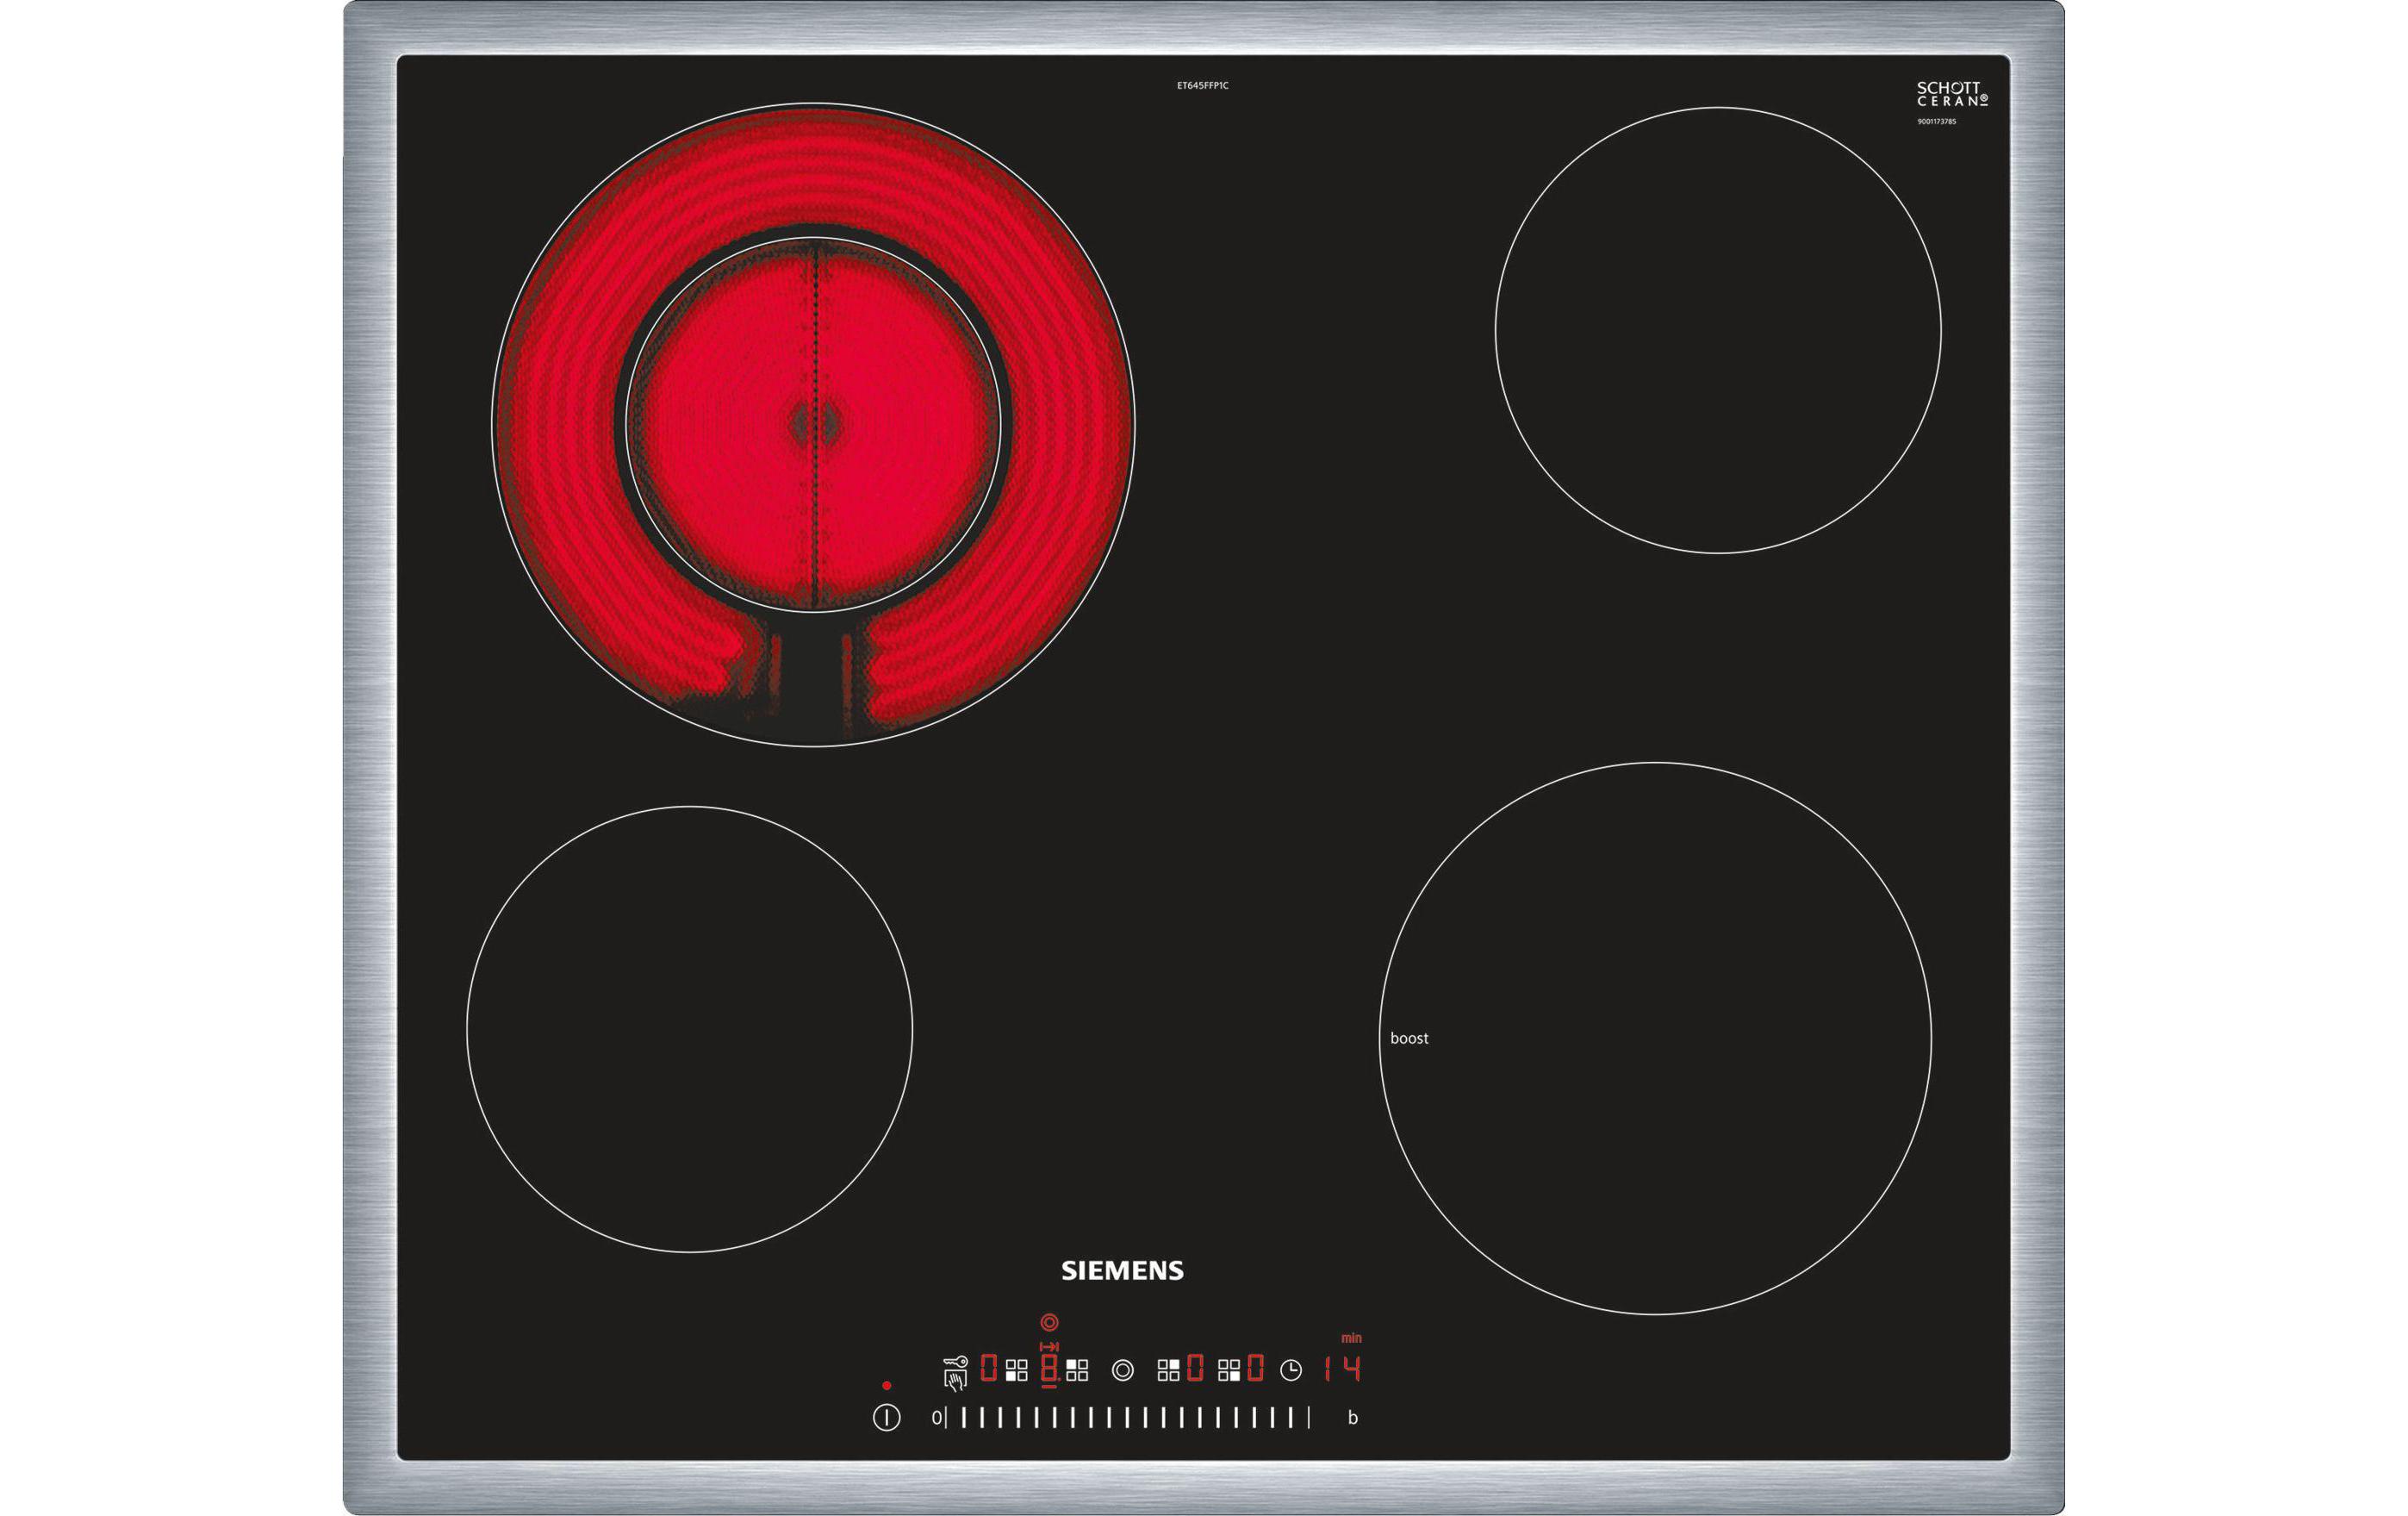This screenshot has width=2408, height=1516.
Task: Toggle the dual-ring zone extension icon
Action: coord(1123,1369)
